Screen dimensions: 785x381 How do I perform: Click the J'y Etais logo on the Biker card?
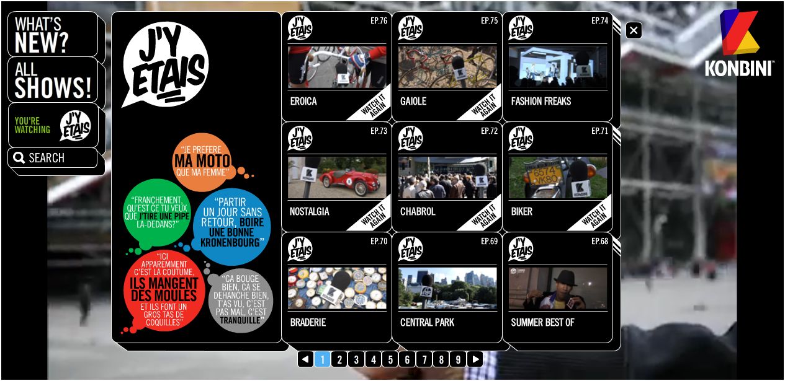[521, 139]
